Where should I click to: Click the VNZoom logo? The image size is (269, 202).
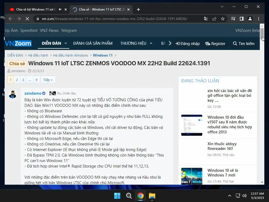click(x=18, y=43)
